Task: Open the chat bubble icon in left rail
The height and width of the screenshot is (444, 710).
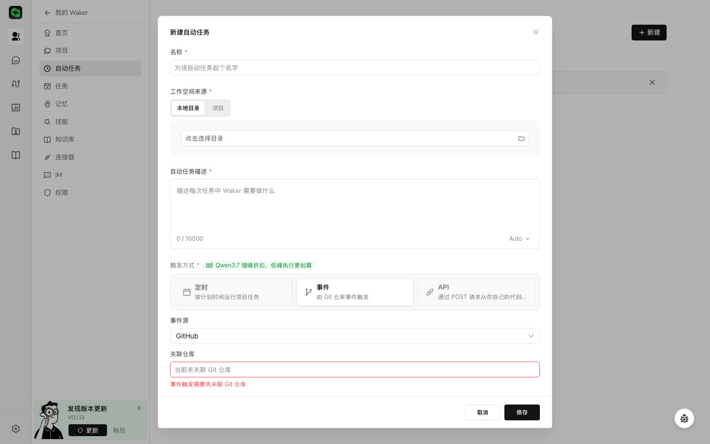Action: [16, 60]
